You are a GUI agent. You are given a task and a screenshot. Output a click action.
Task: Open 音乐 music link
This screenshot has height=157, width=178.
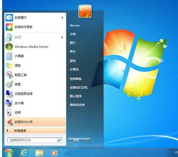[x=73, y=51]
